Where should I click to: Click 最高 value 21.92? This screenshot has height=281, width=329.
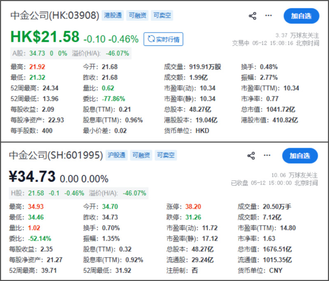[37, 67]
